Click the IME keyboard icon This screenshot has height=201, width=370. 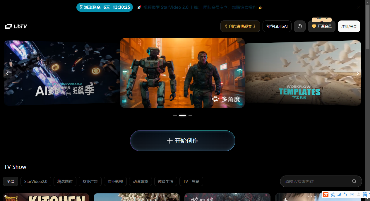coord(352,195)
